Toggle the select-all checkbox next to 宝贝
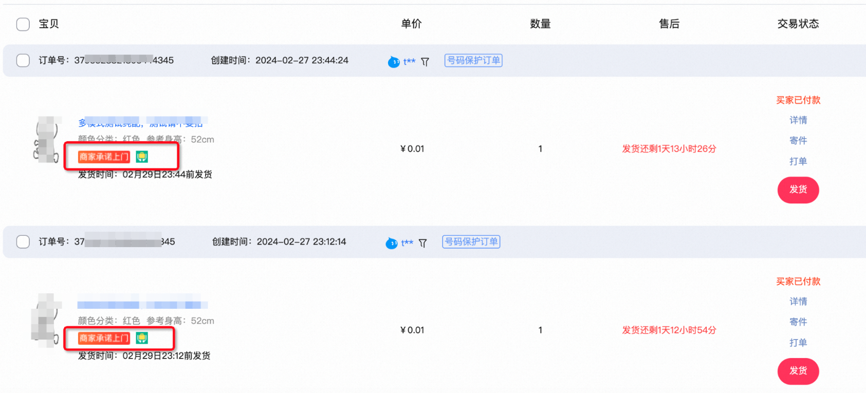The image size is (866, 393). (23, 24)
